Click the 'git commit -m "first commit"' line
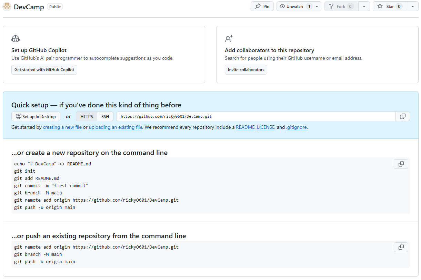The image size is (421, 280). point(51,185)
